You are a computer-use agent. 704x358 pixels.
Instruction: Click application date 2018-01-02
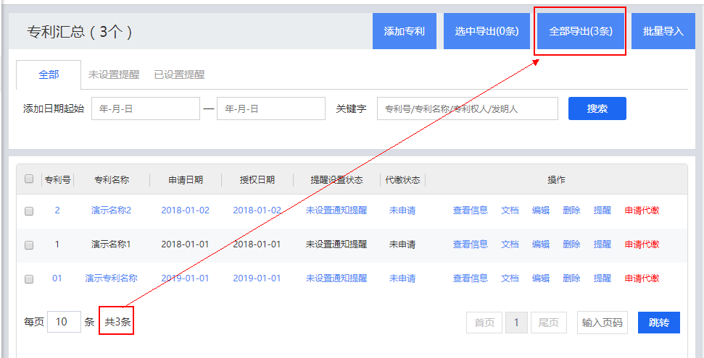(186, 210)
